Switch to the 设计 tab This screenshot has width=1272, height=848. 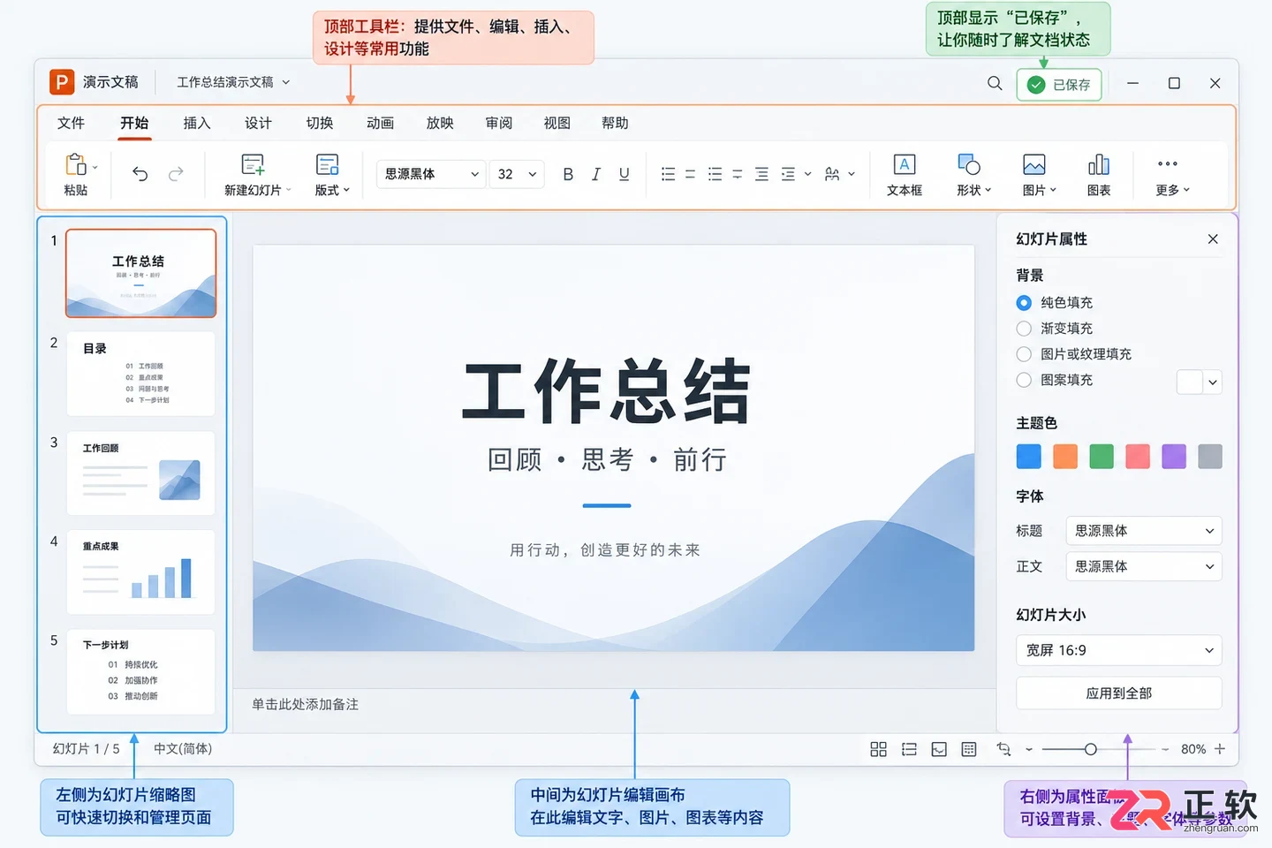tap(258, 123)
